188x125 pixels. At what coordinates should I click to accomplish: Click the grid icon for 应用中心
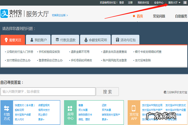(x=70, y=108)
